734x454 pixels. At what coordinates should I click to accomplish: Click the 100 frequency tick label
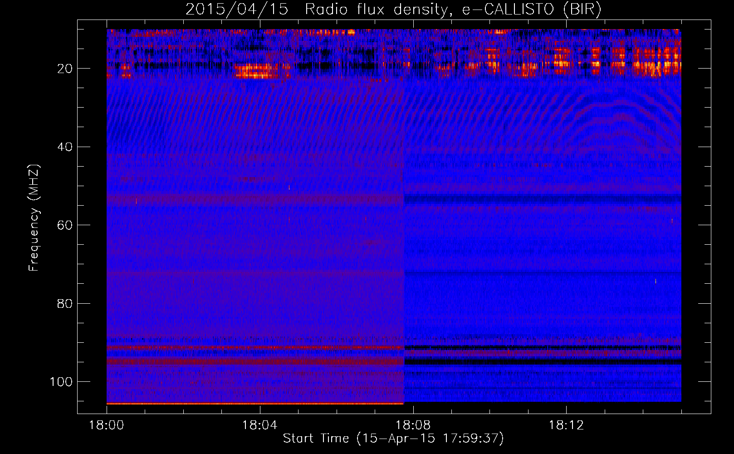[61, 382]
